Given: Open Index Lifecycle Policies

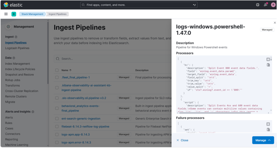Looking at the screenshot, I should (20, 69).
